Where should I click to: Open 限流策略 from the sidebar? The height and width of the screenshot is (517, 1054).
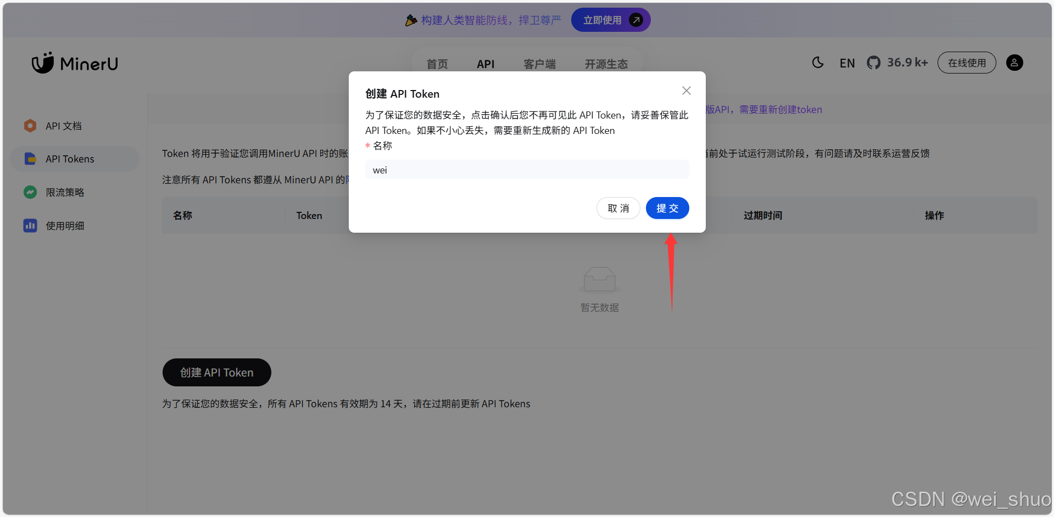tap(30, 192)
